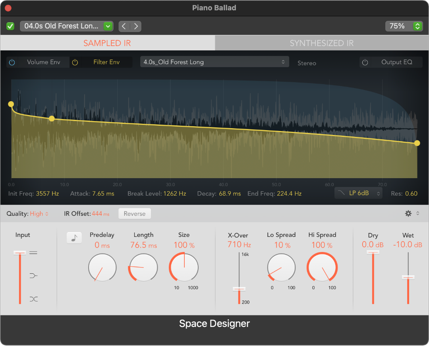This screenshot has height=346, width=429.
Task: Click the LP filter curve icon
Action: point(341,193)
